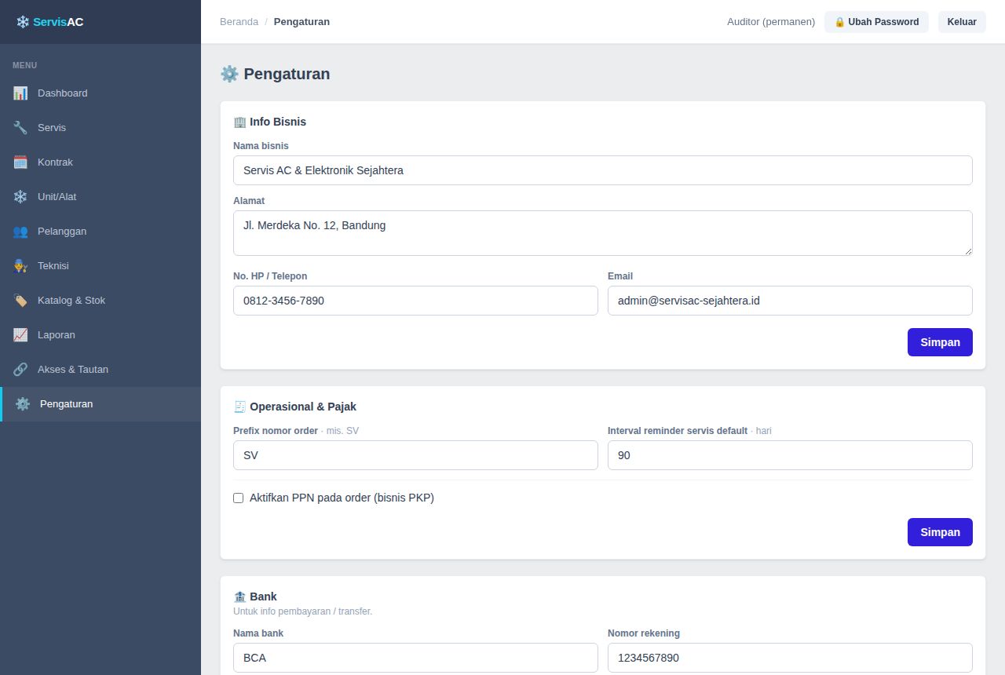
Task: Click the Nama bank input field
Action: [415, 658]
